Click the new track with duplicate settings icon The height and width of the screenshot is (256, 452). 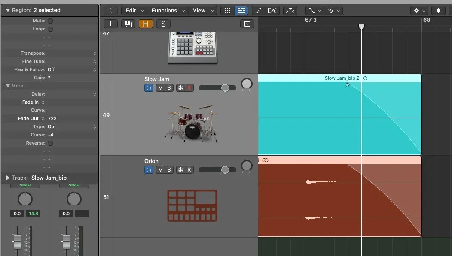[x=128, y=24]
